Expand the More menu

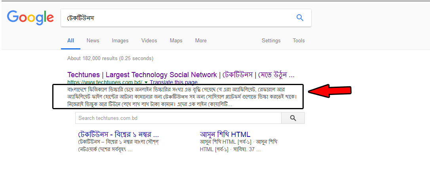[x=201, y=41]
